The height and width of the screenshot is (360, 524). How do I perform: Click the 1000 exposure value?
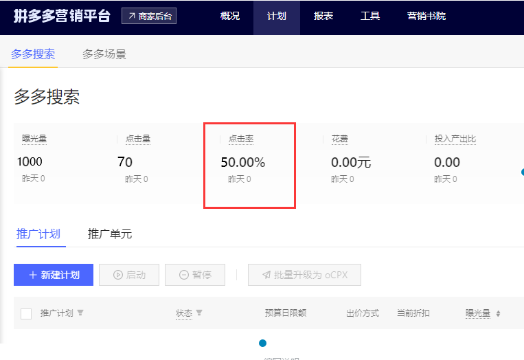30,161
